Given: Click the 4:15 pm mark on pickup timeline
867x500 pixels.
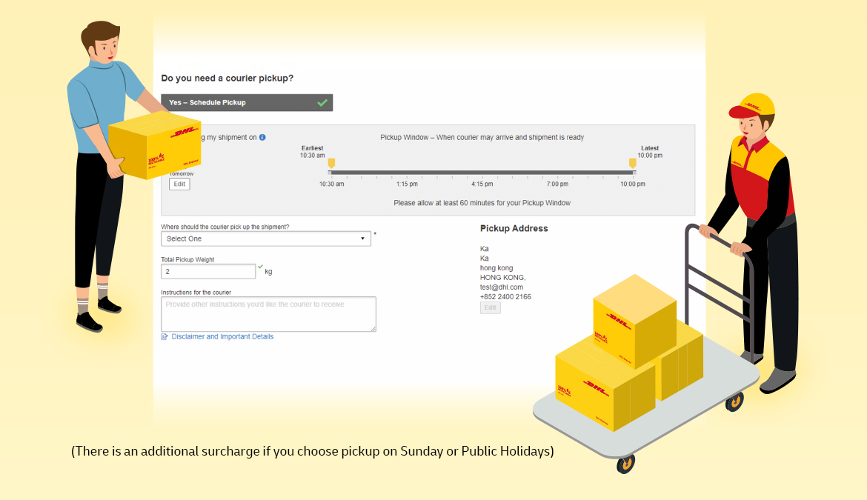Looking at the screenshot, I should pyautogui.click(x=482, y=184).
